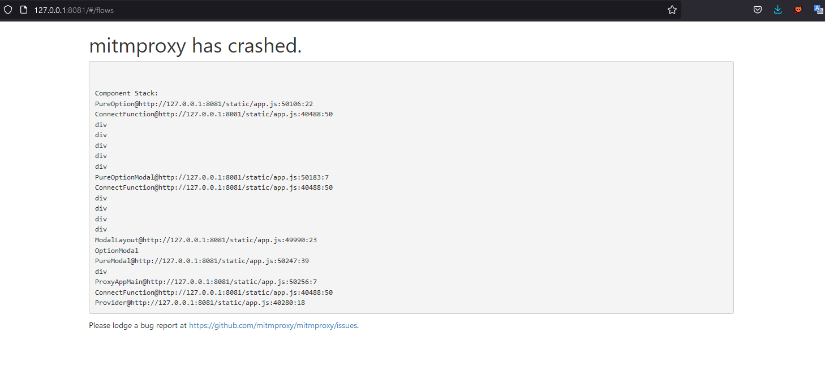View site information via the page icon

point(23,10)
